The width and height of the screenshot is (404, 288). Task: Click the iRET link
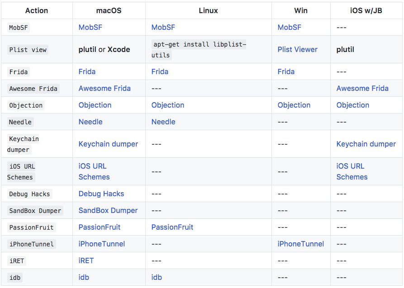coord(86,261)
